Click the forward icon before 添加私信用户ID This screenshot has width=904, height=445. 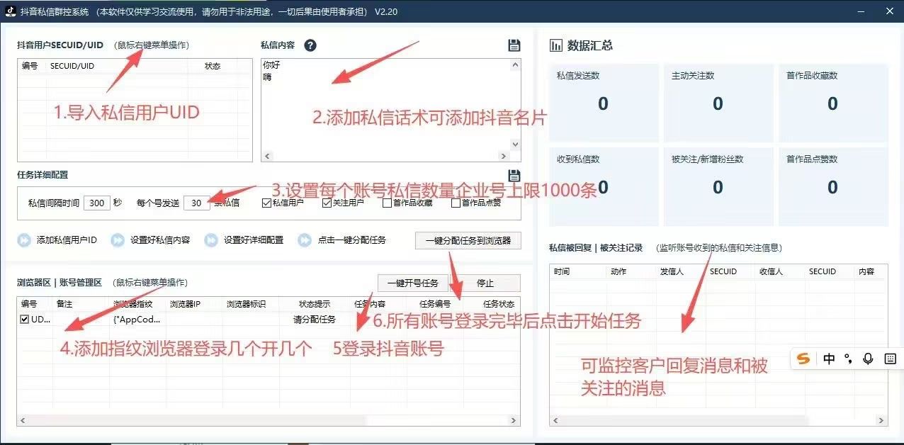pos(24,240)
